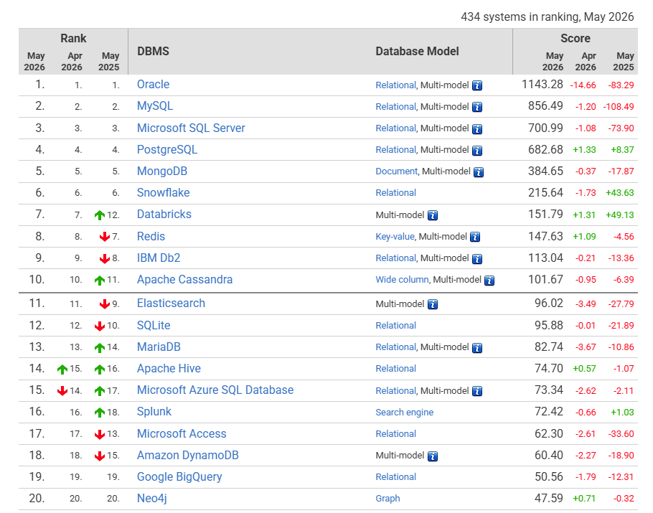Screen dimensions: 653x513
Task: Click info icon in Elasticsearch row
Action: coord(433,304)
